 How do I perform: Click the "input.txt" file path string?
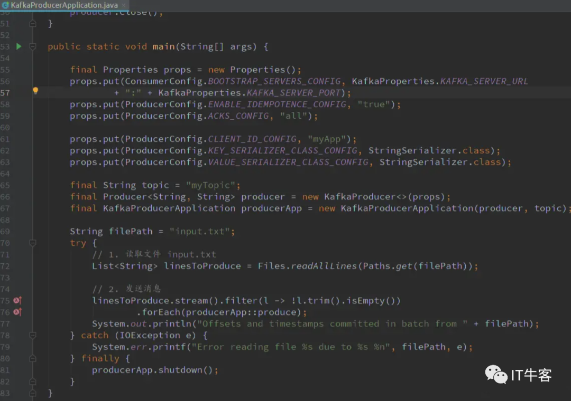tap(202, 231)
